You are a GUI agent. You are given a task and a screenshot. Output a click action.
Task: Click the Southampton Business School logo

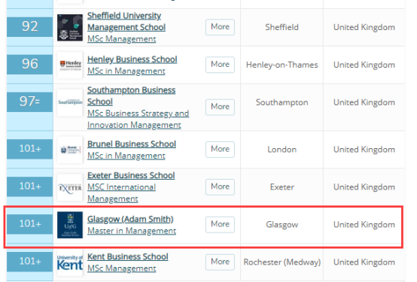coord(70,102)
